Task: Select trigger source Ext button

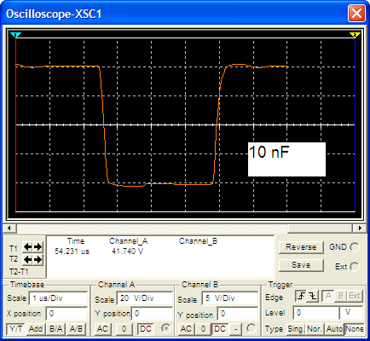Action: 355,297
